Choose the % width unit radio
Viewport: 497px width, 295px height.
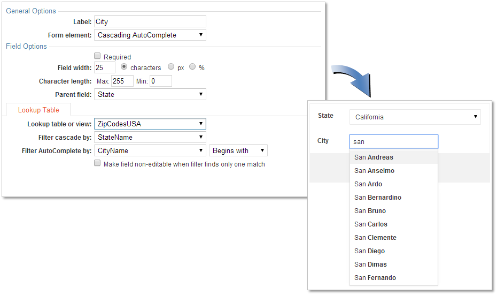192,66
